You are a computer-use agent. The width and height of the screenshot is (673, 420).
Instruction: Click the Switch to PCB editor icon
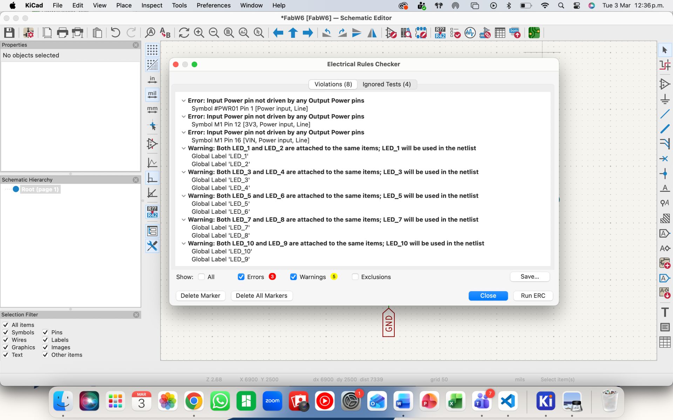click(x=534, y=33)
